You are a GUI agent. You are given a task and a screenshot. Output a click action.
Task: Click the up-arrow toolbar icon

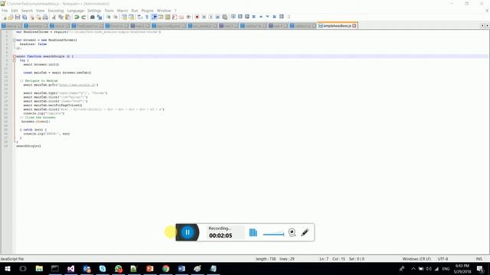(x=261, y=17)
